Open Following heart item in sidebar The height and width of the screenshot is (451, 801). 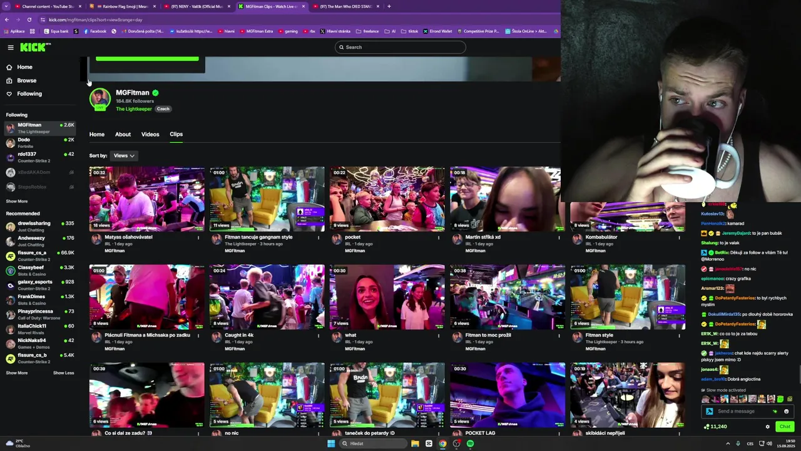coord(29,94)
